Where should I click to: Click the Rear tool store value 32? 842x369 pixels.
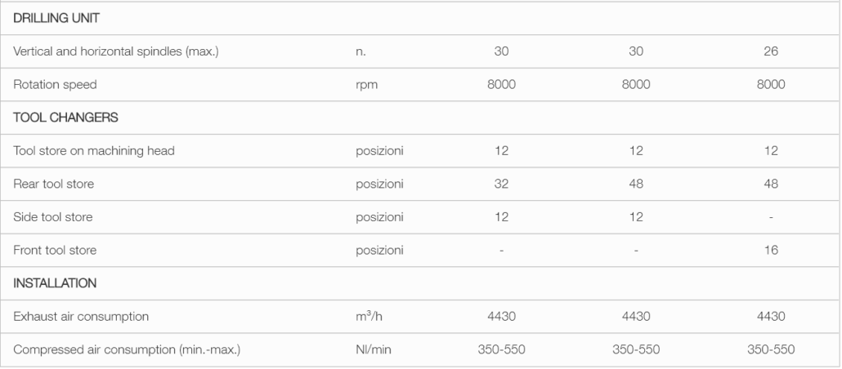click(501, 184)
